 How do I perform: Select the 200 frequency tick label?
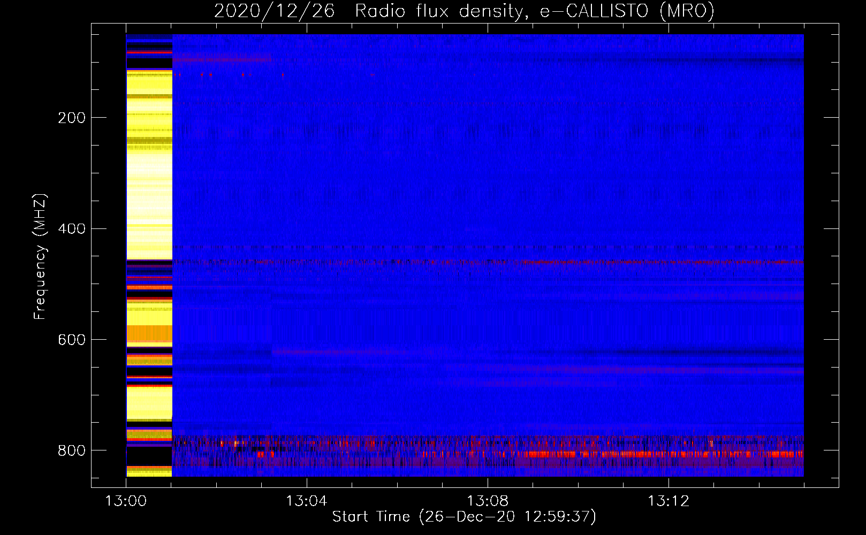[x=72, y=118]
